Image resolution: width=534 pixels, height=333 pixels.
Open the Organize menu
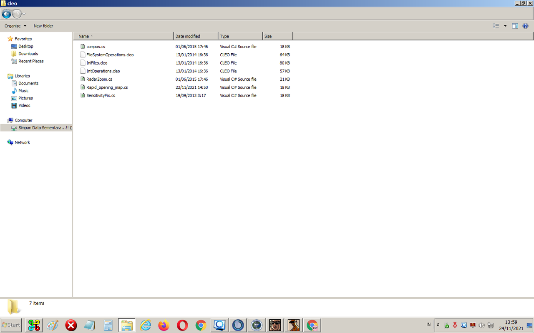[15, 26]
